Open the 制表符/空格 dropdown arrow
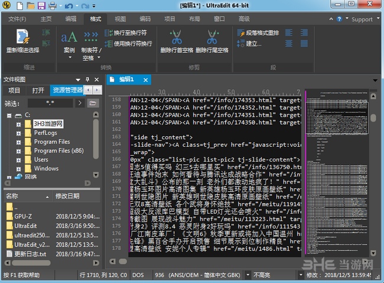Viewport: 384px width, 283px height. point(99,57)
